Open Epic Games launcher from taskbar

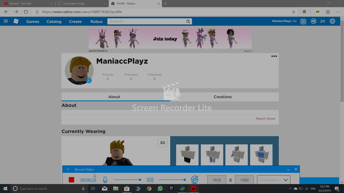click(x=171, y=188)
